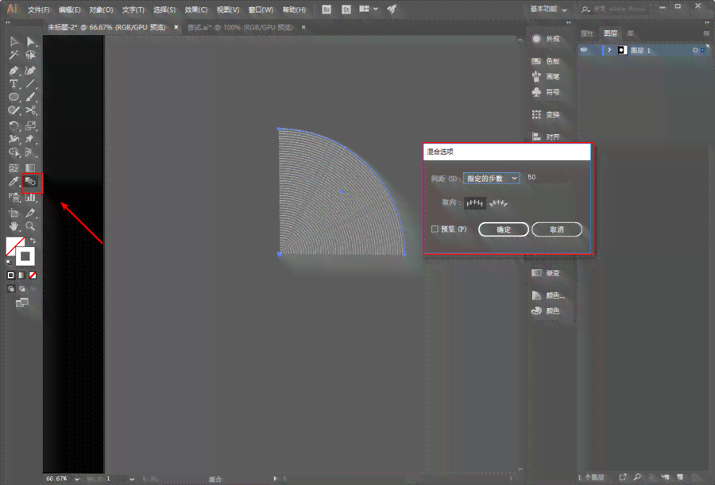The width and height of the screenshot is (715, 485).
Task: Open the 画笔 Brushes panel
Action: pos(547,76)
